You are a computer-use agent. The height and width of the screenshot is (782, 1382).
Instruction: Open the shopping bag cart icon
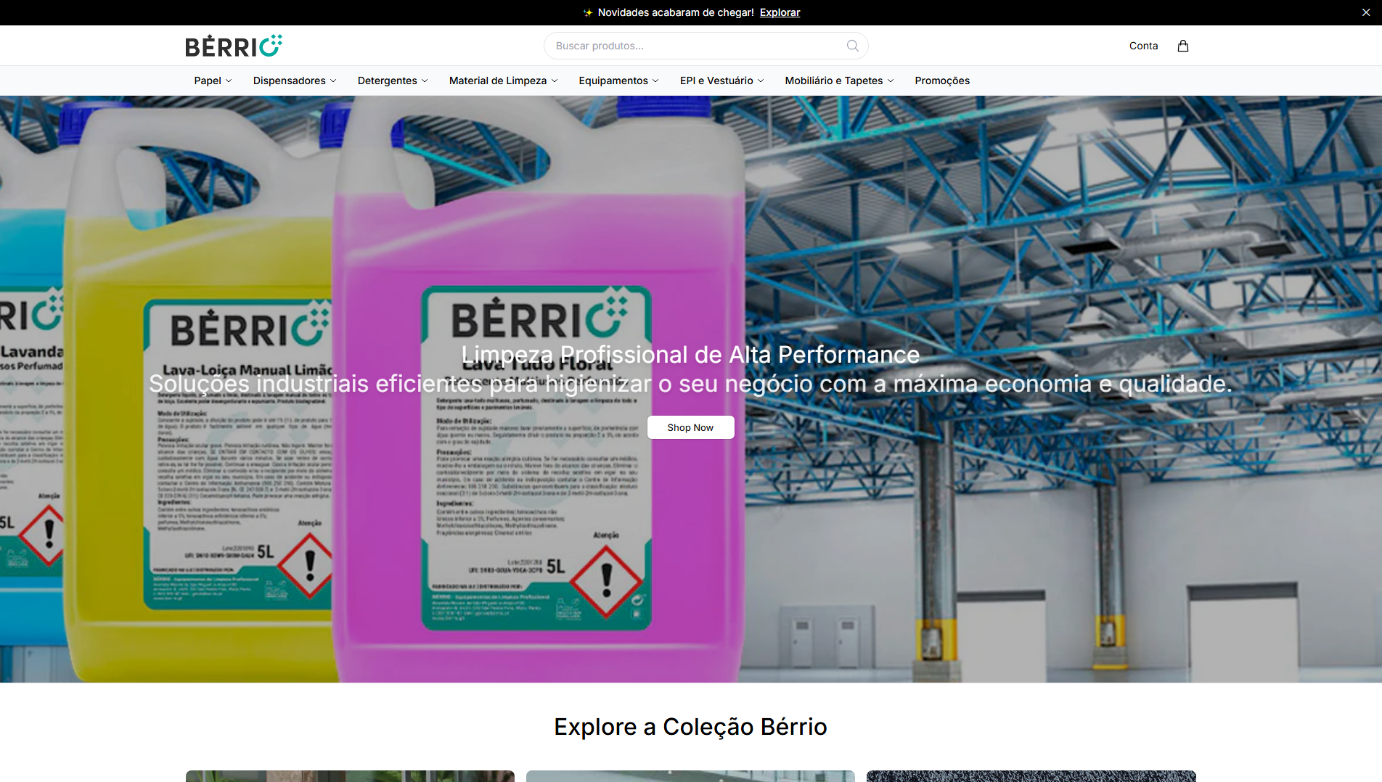(x=1183, y=46)
